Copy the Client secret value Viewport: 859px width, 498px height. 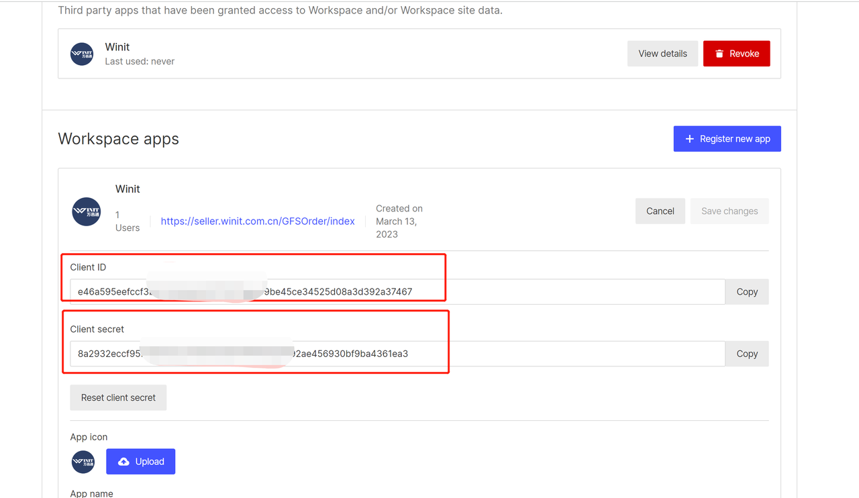(x=746, y=354)
